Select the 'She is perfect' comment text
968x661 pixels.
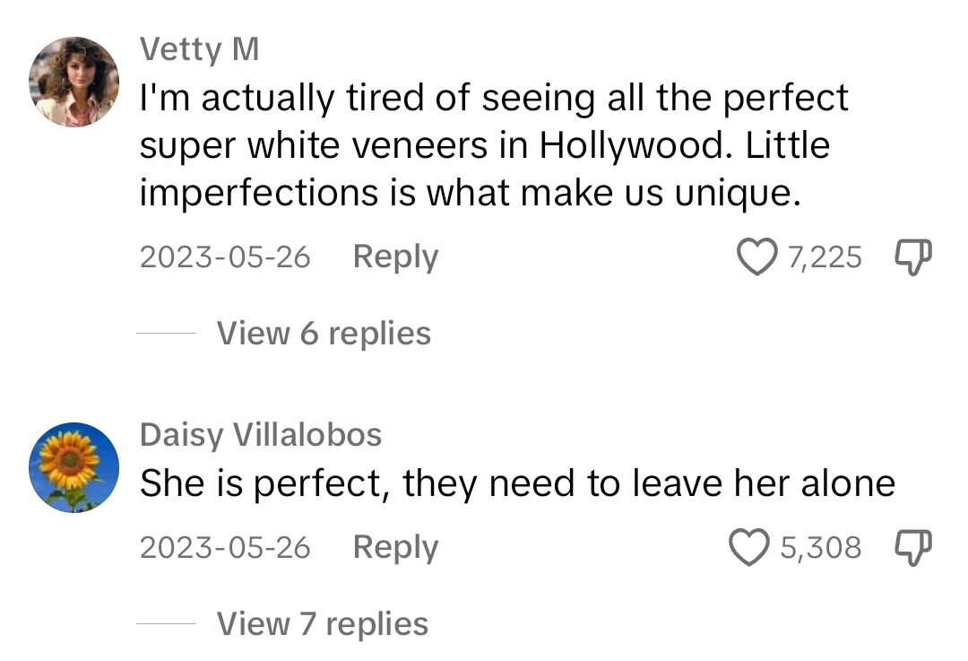517,484
